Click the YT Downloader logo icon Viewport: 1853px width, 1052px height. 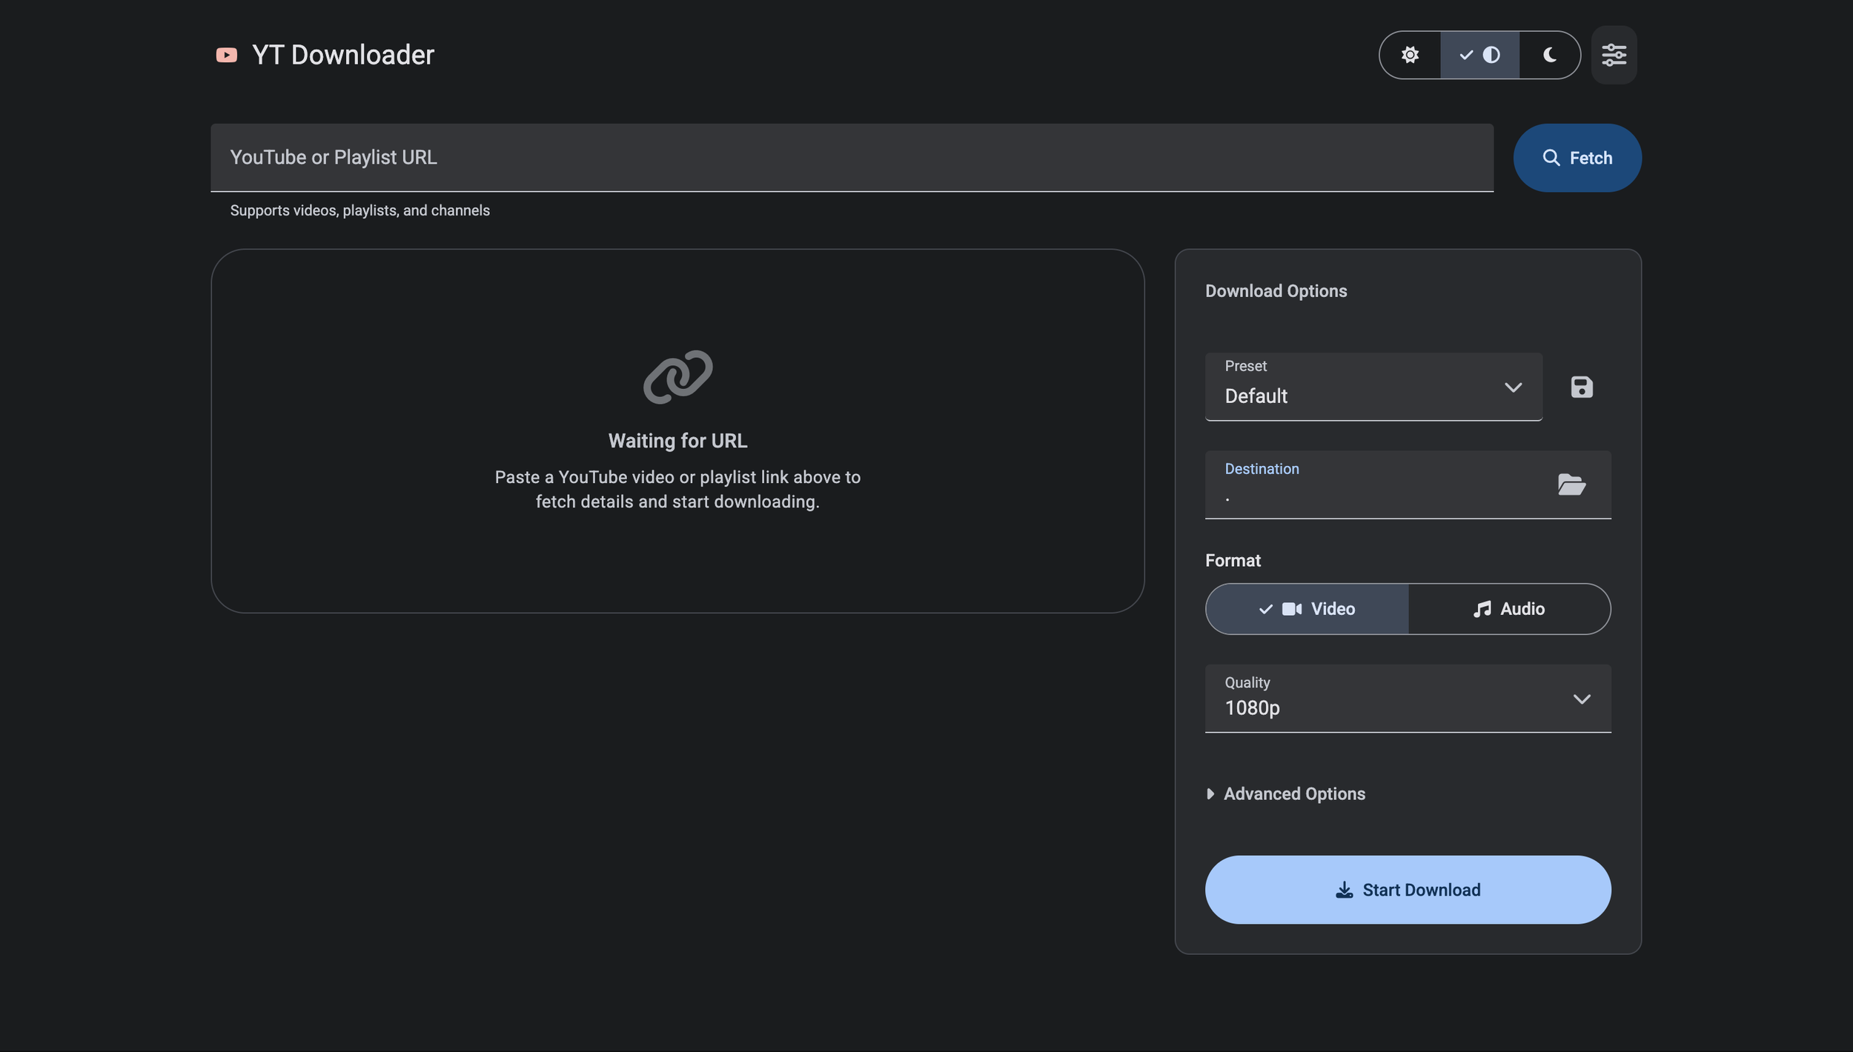[226, 55]
